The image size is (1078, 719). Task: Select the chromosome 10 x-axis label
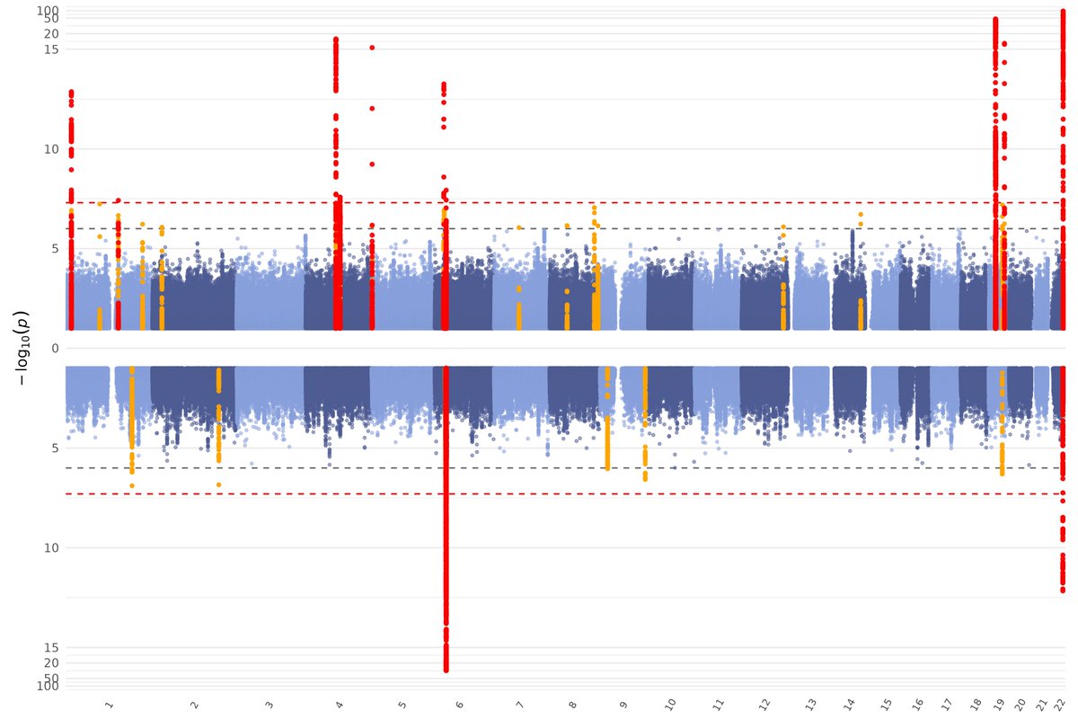(670, 705)
